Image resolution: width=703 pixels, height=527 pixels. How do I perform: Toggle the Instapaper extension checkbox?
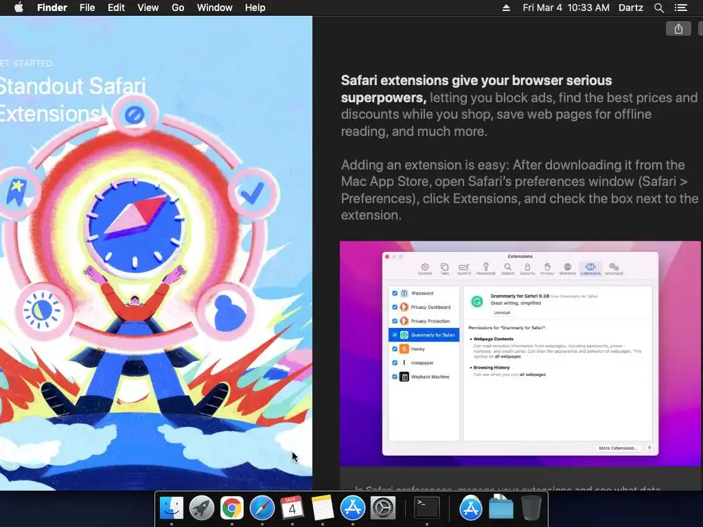click(395, 362)
